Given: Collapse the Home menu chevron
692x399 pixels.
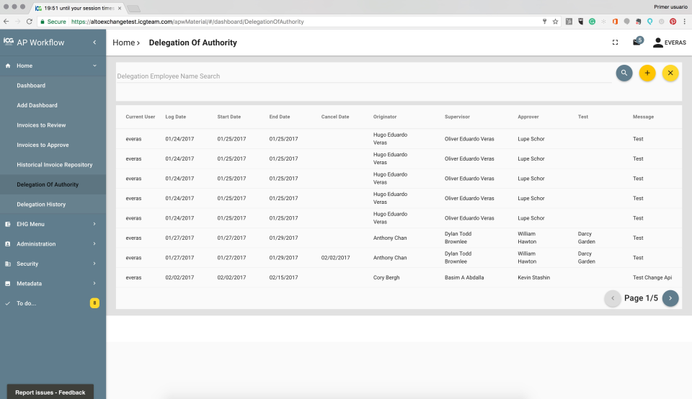Looking at the screenshot, I should (x=94, y=66).
